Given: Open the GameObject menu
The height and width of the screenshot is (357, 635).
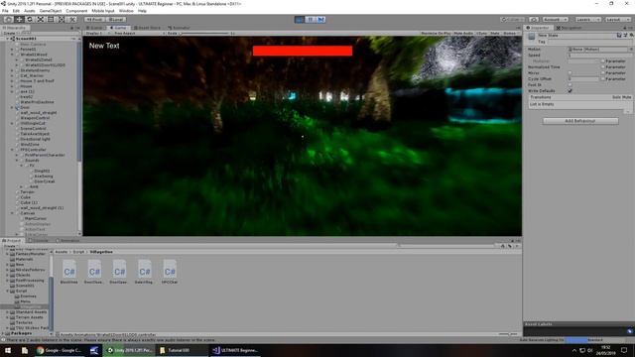Looking at the screenshot, I should [x=51, y=11].
